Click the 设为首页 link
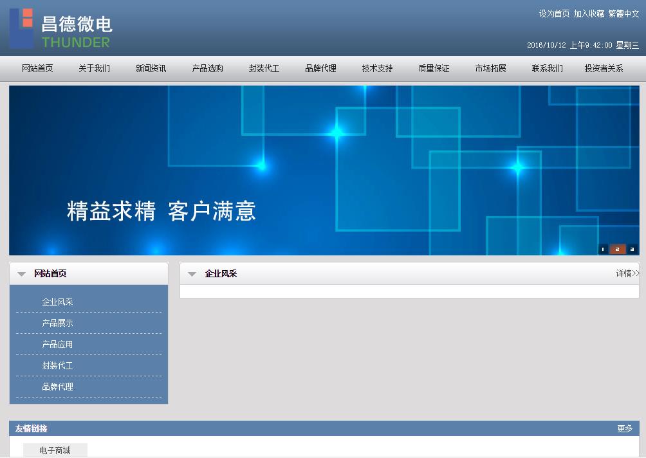This screenshot has height=458, width=646. point(554,14)
